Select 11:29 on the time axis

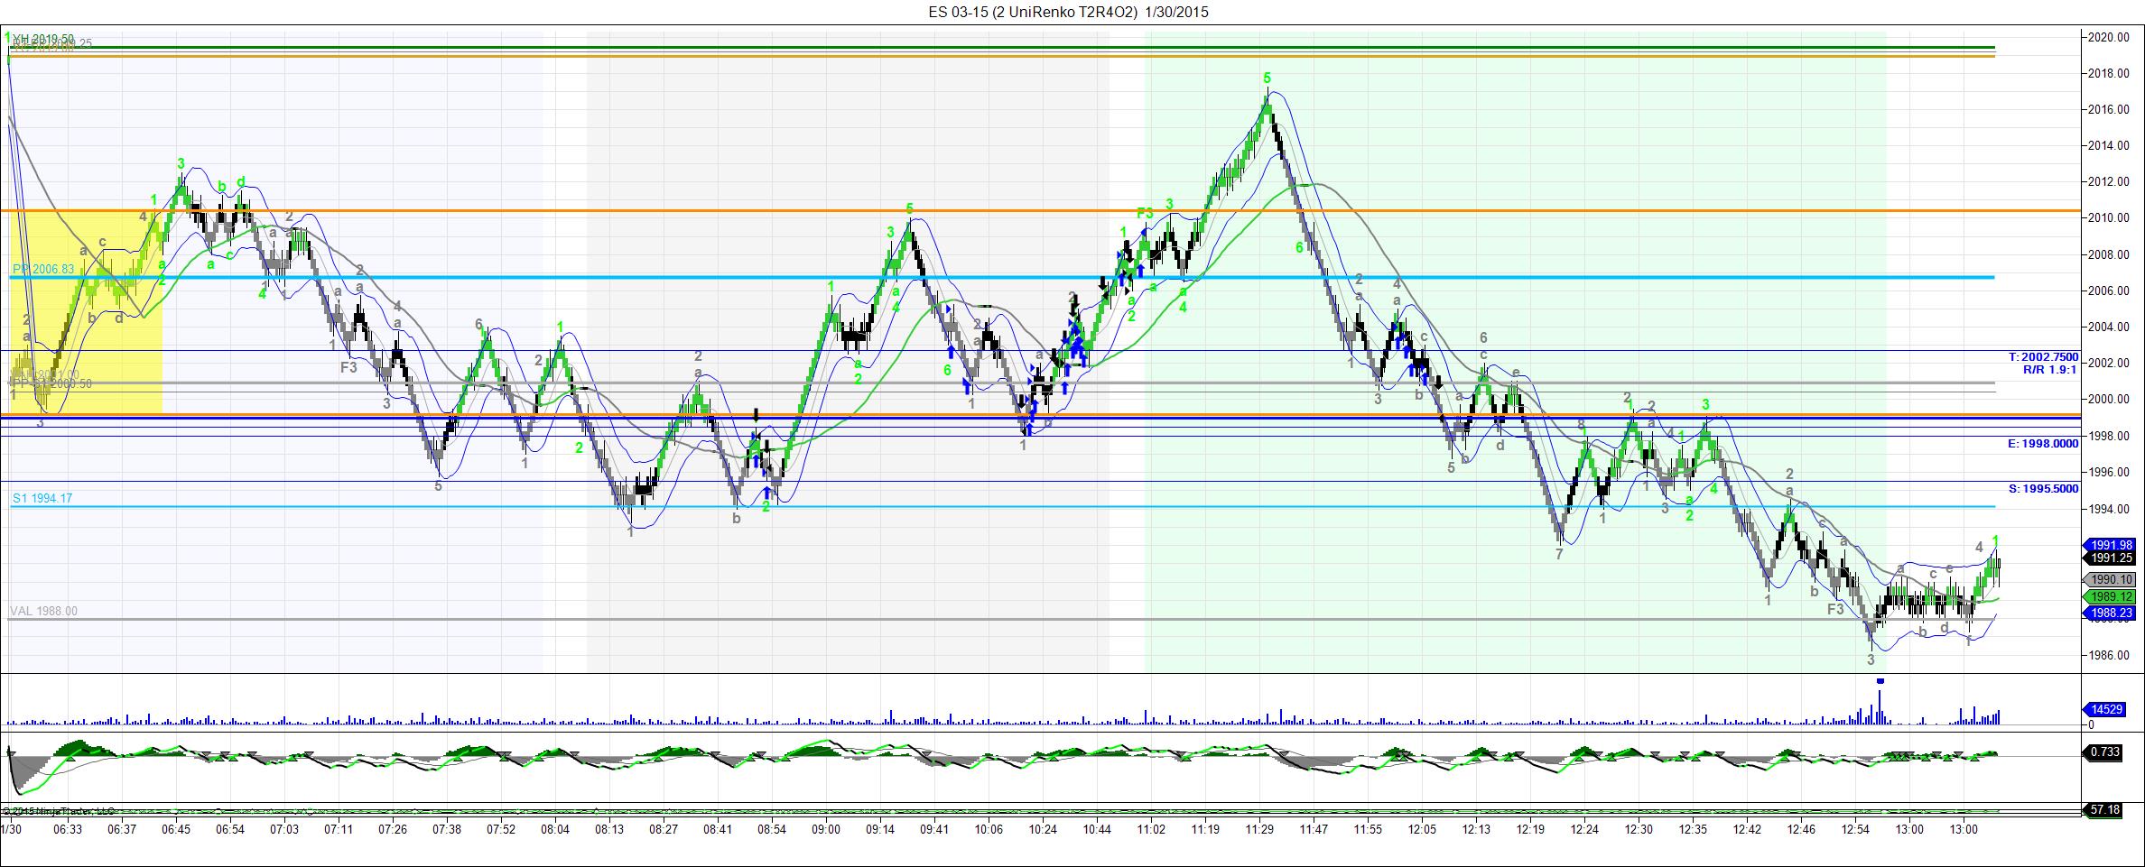[x=1259, y=829]
